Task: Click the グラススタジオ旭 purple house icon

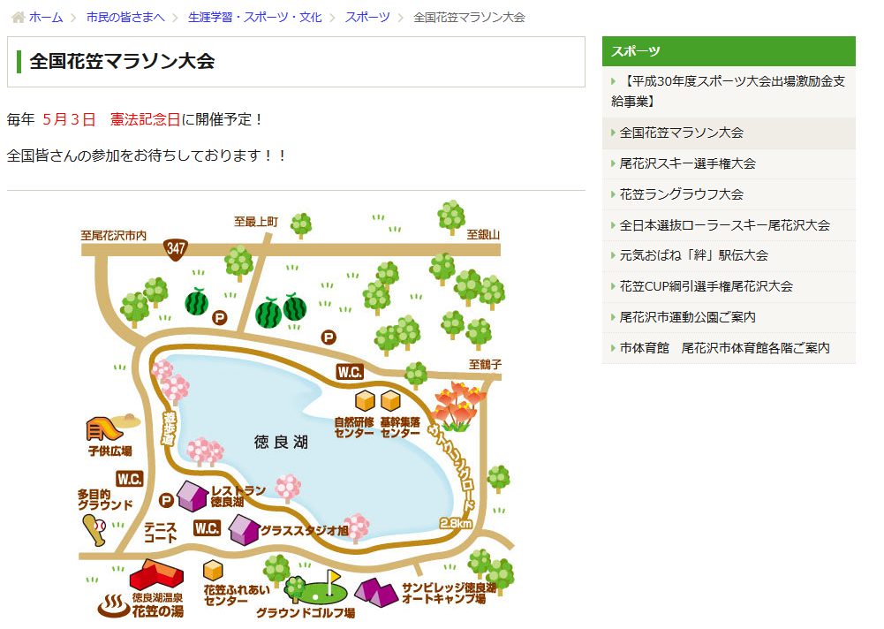Action: [x=244, y=530]
